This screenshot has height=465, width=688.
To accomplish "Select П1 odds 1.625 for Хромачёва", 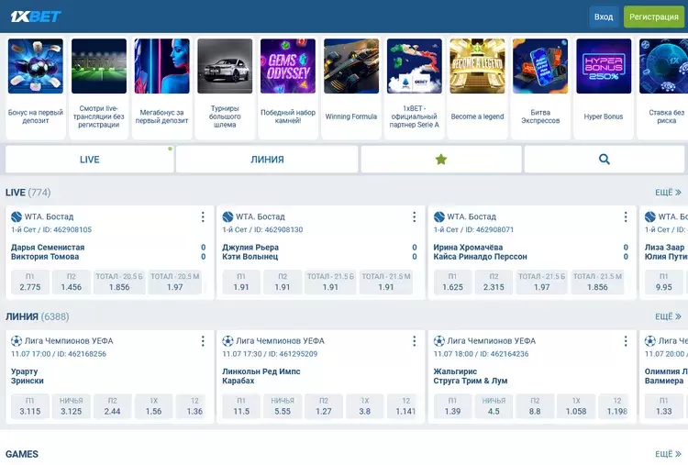I will point(452,282).
